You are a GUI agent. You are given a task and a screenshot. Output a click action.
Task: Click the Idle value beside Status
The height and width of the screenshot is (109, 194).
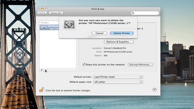click(x=105, y=55)
